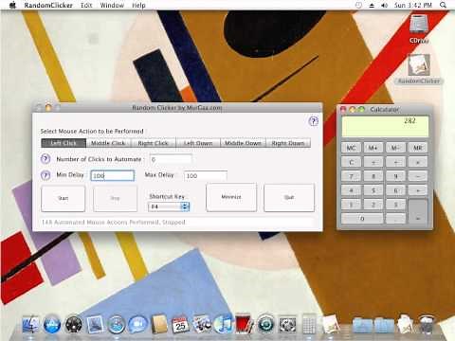Click the 0 key in Calculator

(x=362, y=219)
